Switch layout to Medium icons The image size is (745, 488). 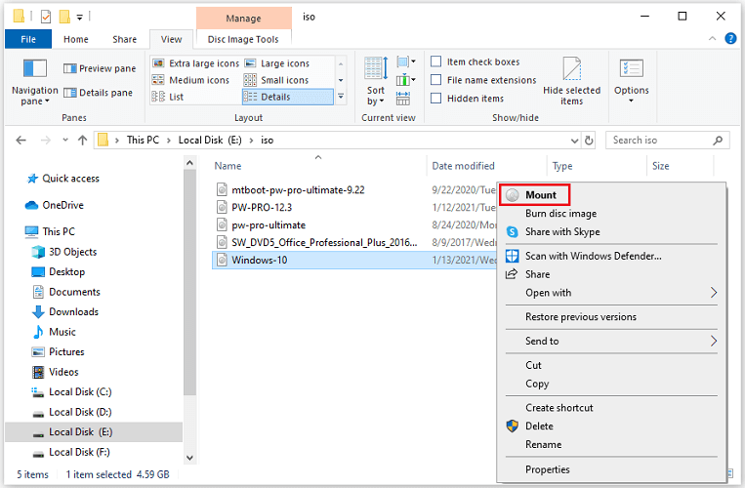(x=190, y=80)
